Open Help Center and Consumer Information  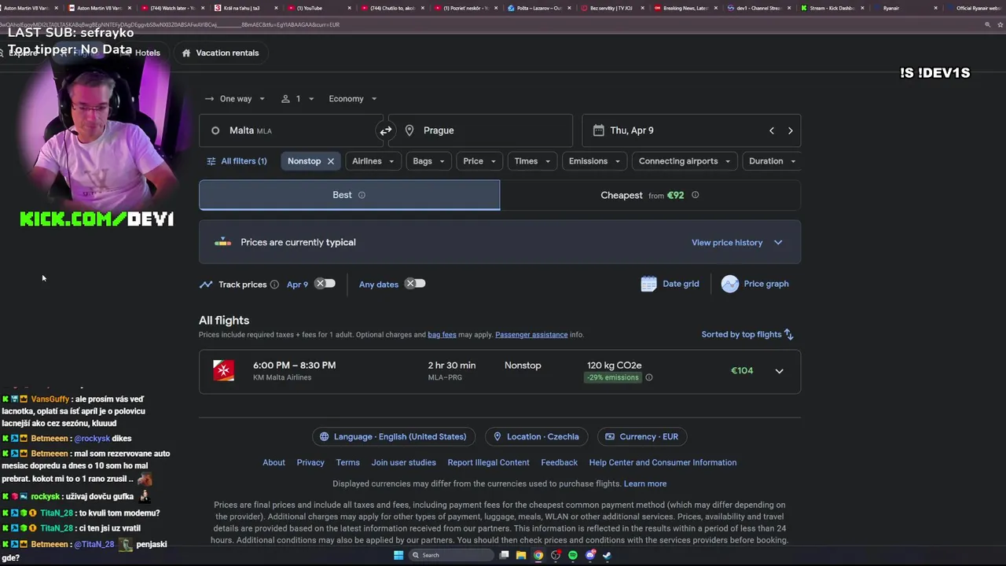click(663, 462)
